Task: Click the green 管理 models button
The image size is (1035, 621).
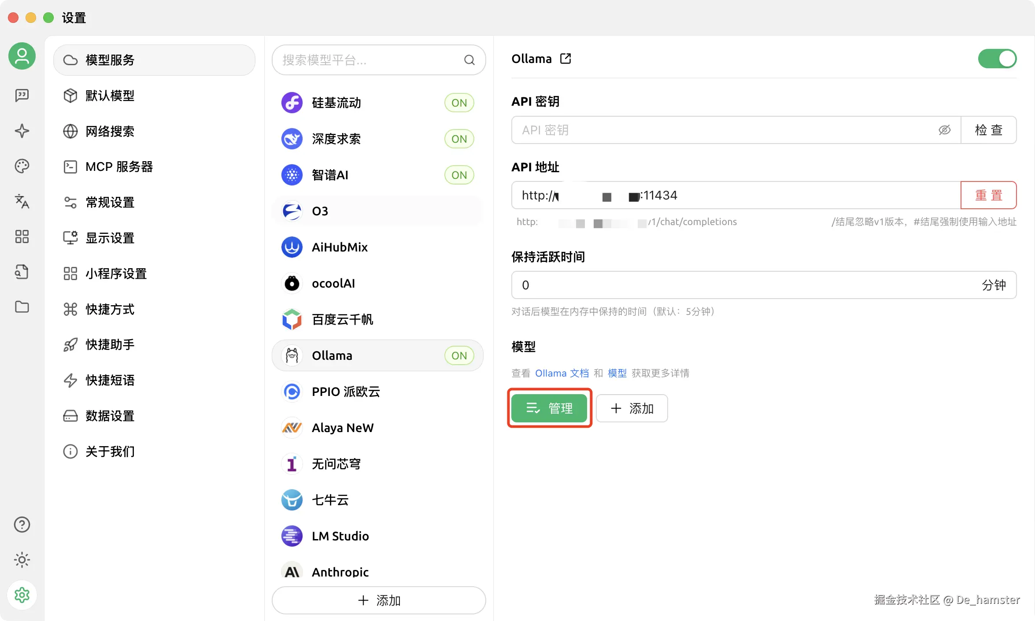Action: [549, 408]
